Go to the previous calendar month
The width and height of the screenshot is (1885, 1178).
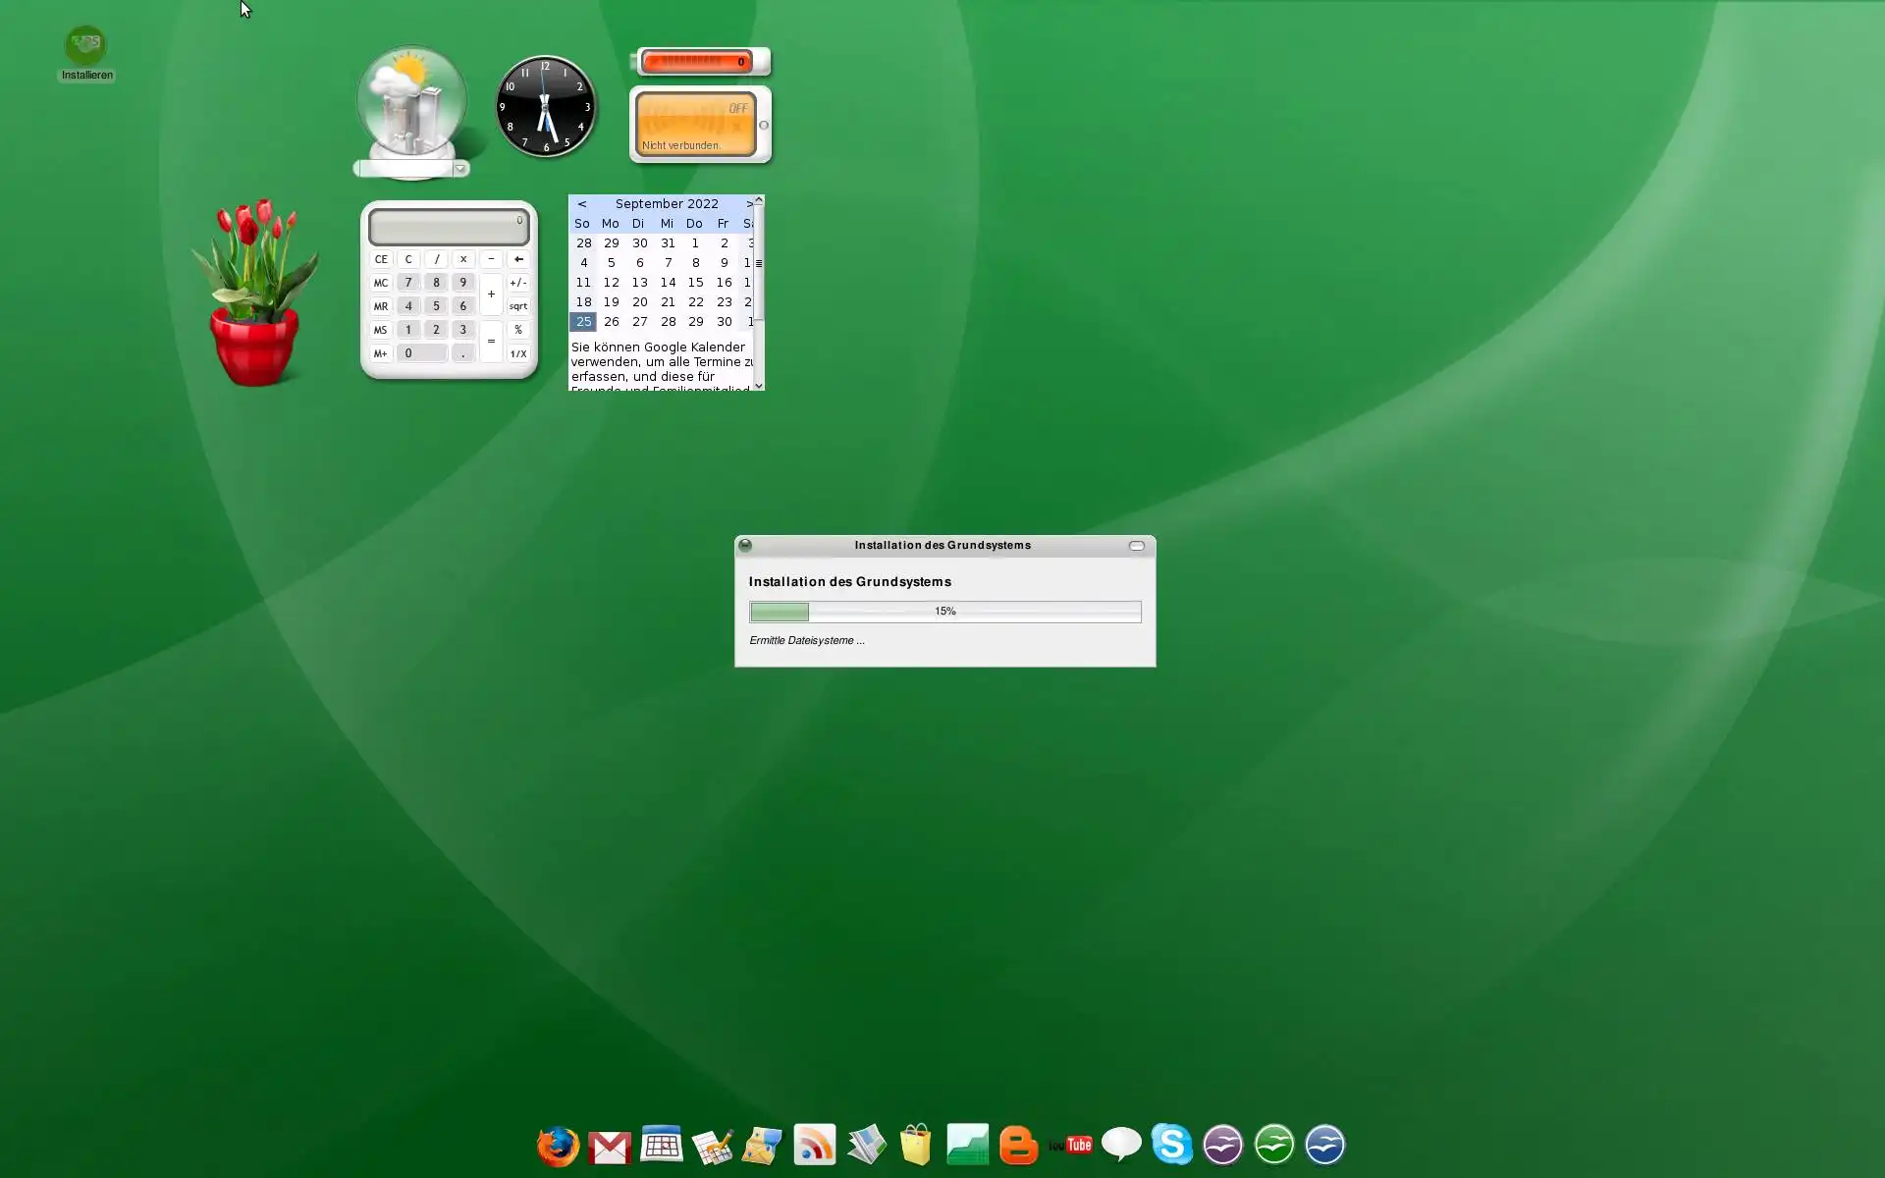[x=582, y=204]
